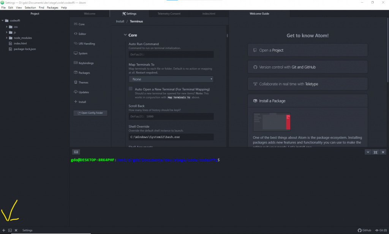The height and width of the screenshot is (234, 389).
Task: Open the Keybindings settings section
Action: 84,63
